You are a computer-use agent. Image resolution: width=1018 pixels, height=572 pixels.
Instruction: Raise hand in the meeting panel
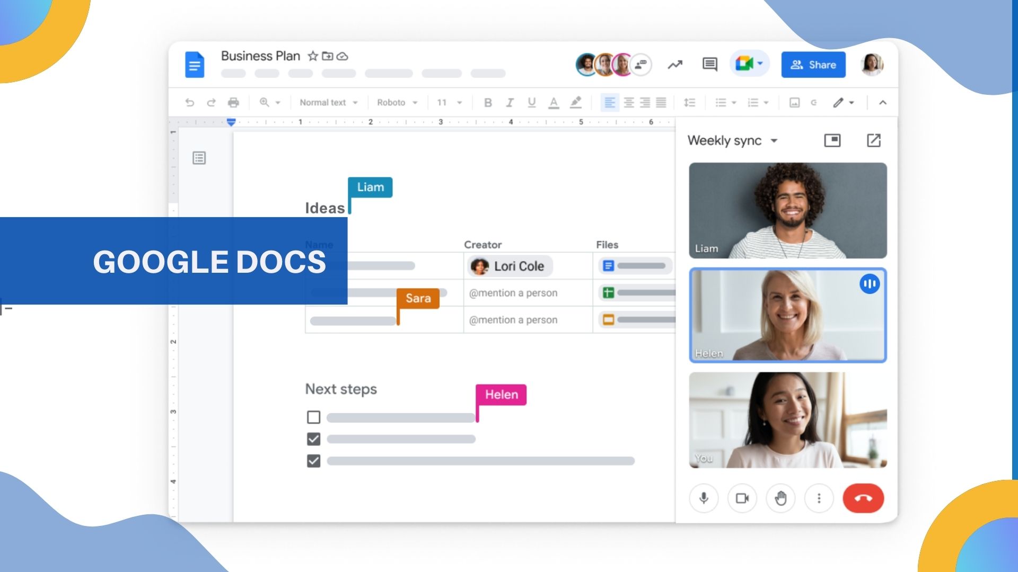point(780,498)
